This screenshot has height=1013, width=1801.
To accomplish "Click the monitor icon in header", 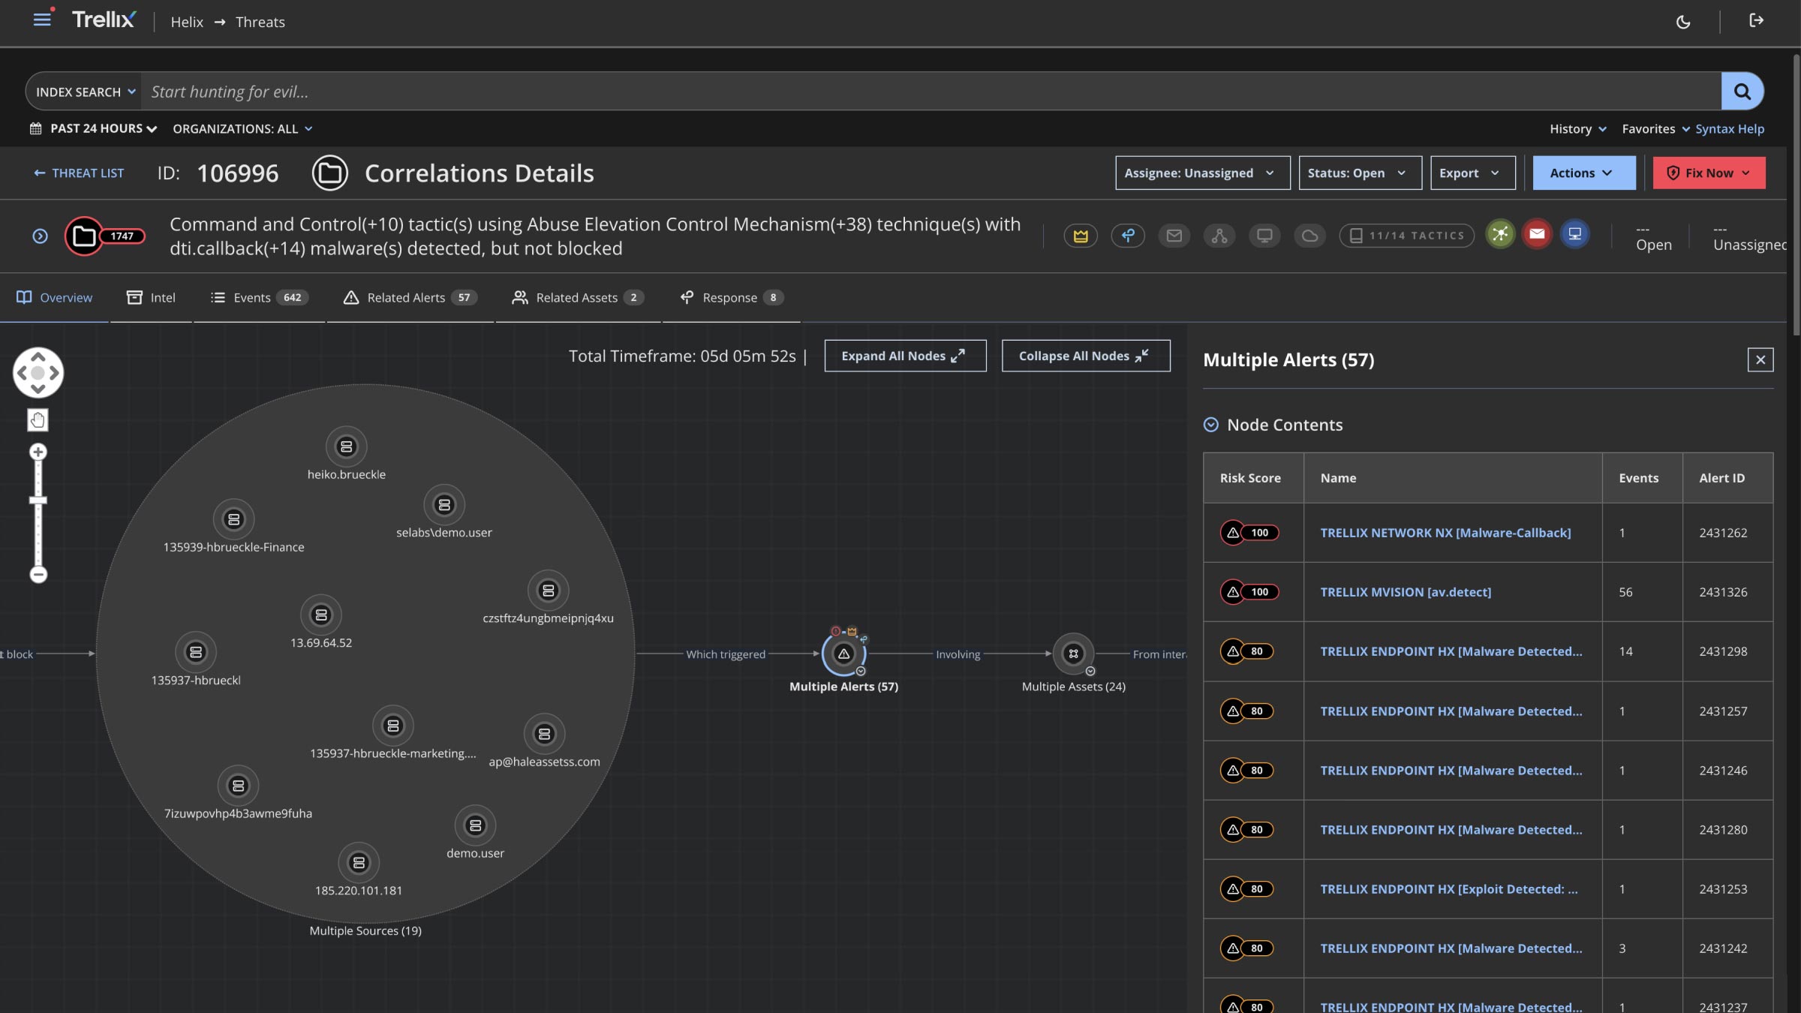I will coord(1264,236).
